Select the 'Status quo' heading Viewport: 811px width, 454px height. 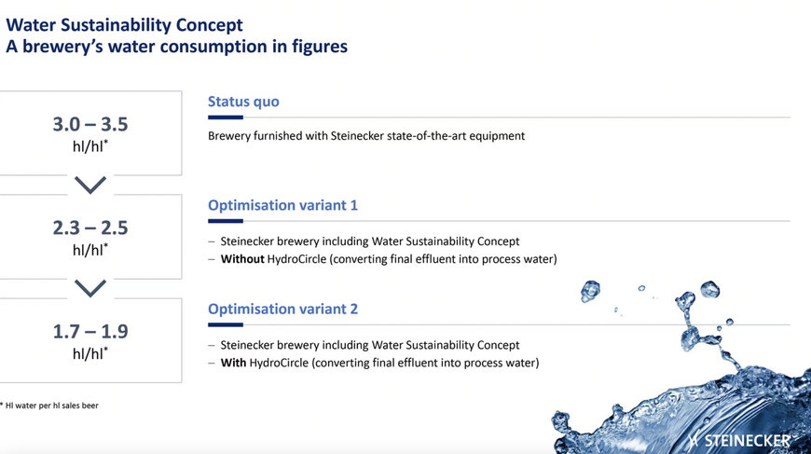[243, 102]
